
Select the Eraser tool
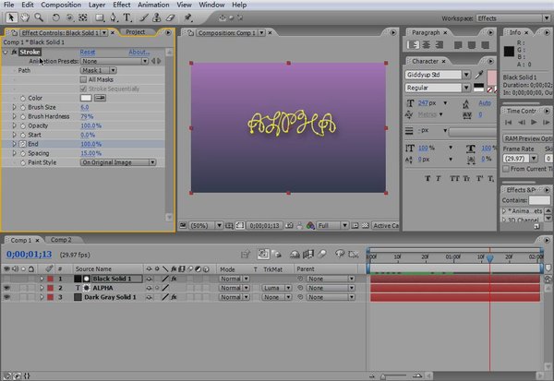click(x=170, y=18)
